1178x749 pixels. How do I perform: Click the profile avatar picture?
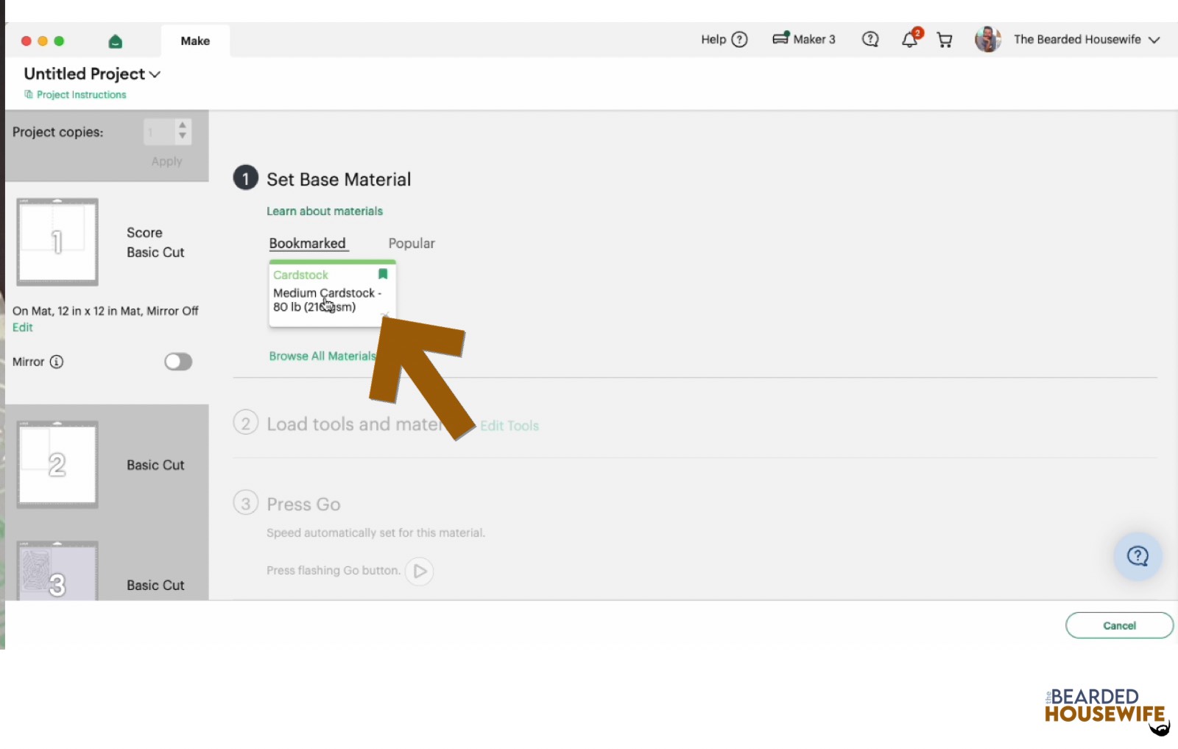[x=987, y=39]
